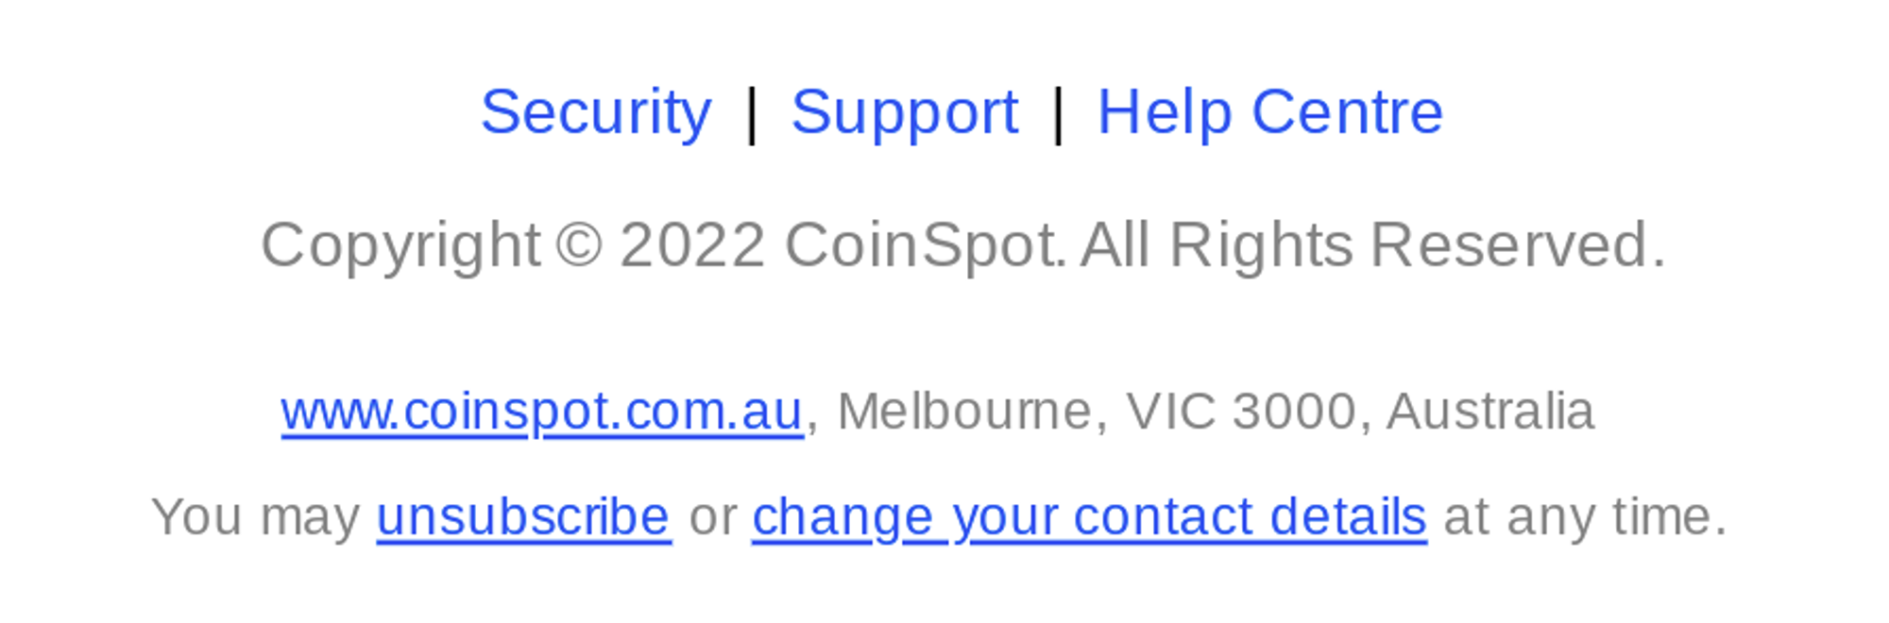Viewport: 1889px width, 623px height.
Task: Open the Security link
Action: click(x=595, y=112)
